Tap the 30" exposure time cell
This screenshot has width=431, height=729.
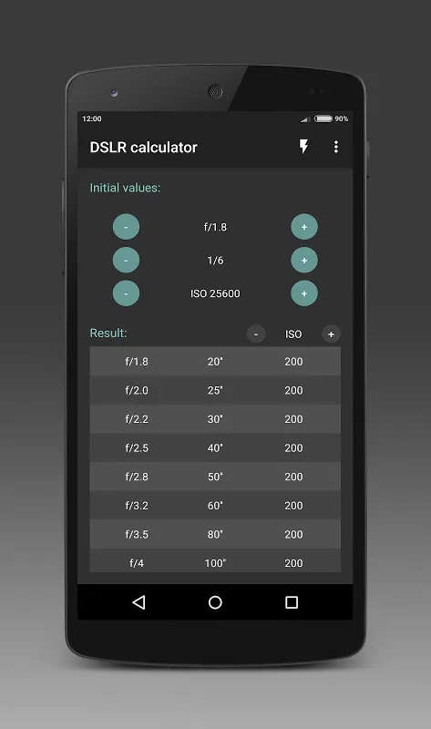pyautogui.click(x=215, y=419)
